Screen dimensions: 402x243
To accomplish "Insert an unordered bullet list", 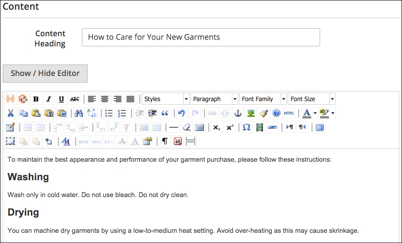I will [109, 113].
